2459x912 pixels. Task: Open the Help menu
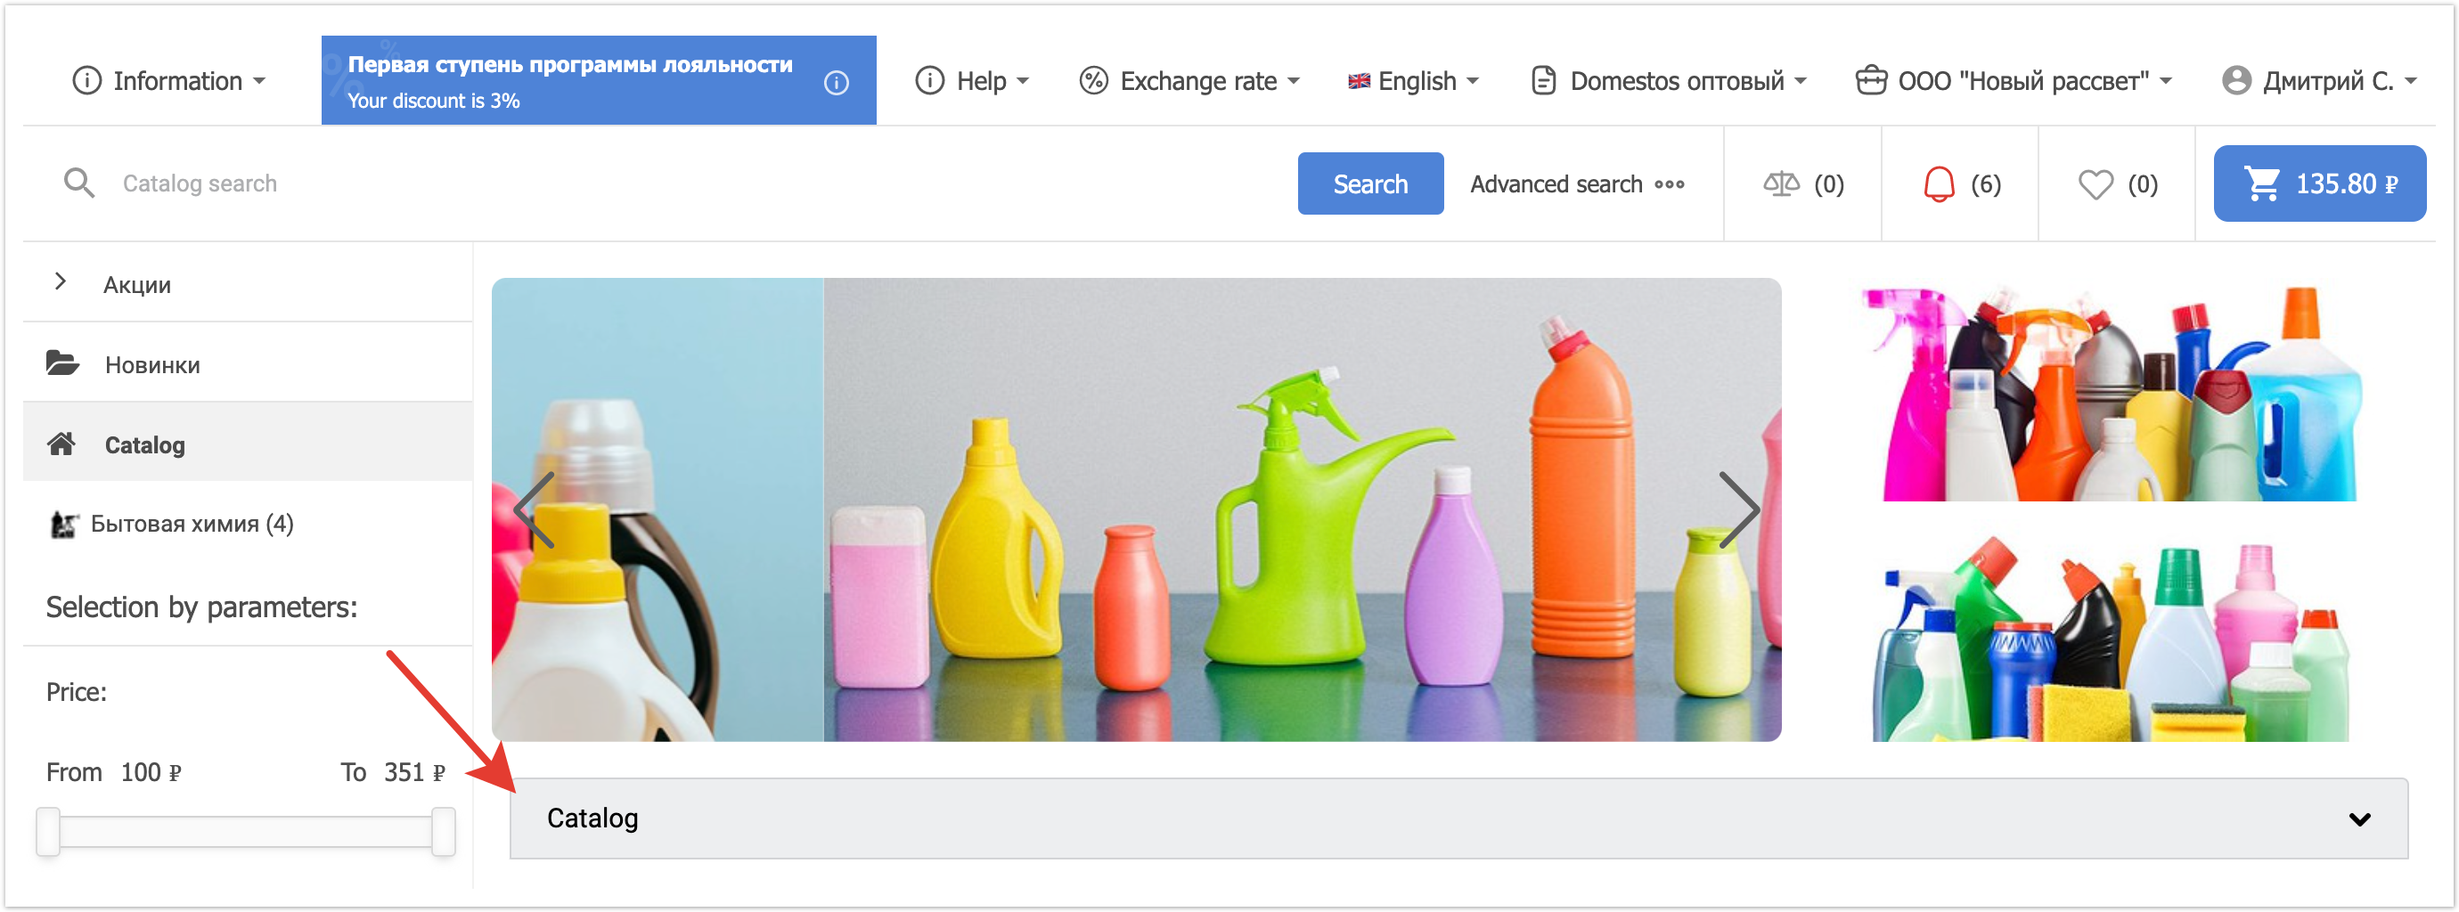coord(972,82)
